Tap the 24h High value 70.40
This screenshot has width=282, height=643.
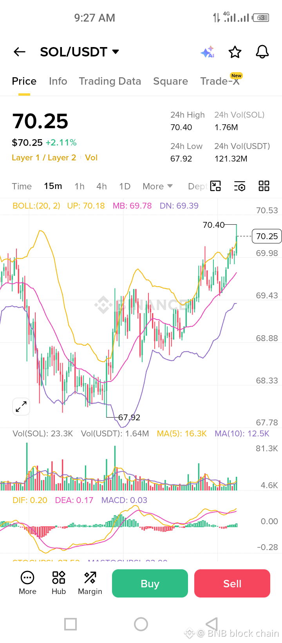coord(181,127)
